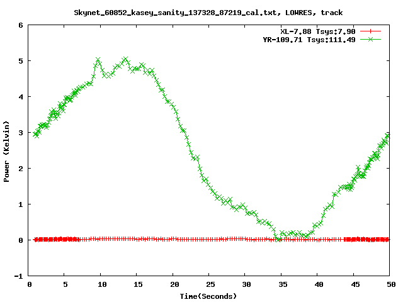Click x-axis tick label 15
Image resolution: width=403 pixels, height=302 pixels.
point(138,284)
